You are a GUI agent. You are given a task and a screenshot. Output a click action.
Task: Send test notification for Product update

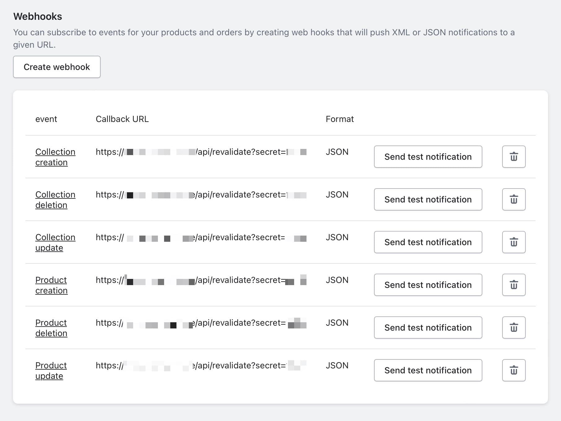428,370
